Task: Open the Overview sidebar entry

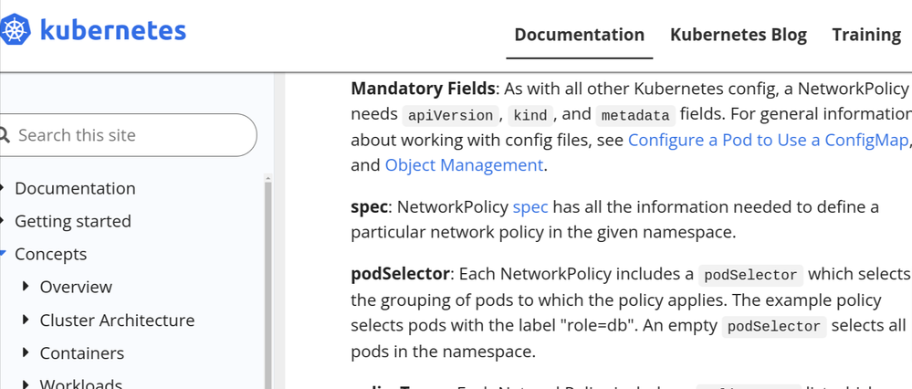Action: pyautogui.click(x=76, y=287)
